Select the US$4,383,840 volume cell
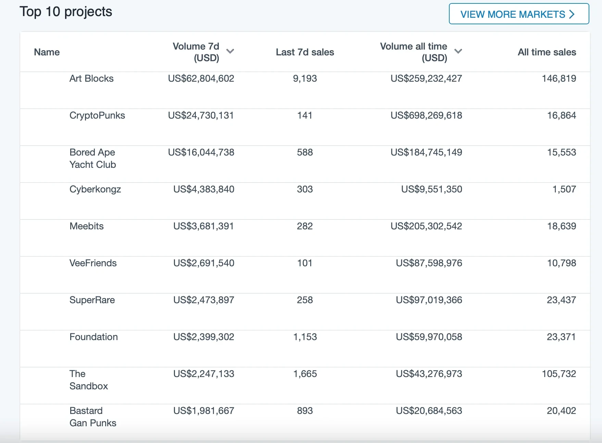This screenshot has height=443, width=602. [x=204, y=189]
